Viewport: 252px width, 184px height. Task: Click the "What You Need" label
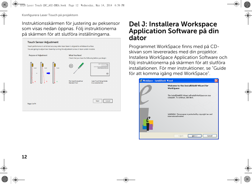tap(75, 55)
